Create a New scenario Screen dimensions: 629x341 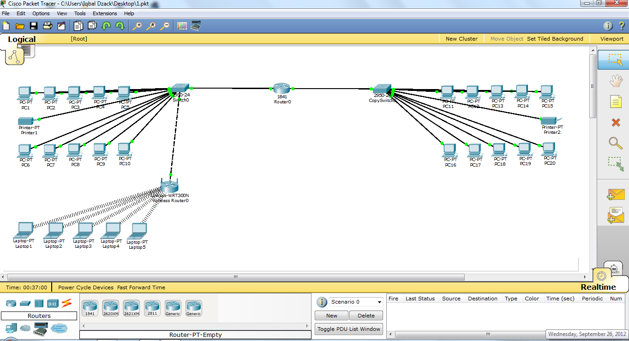[x=331, y=315]
